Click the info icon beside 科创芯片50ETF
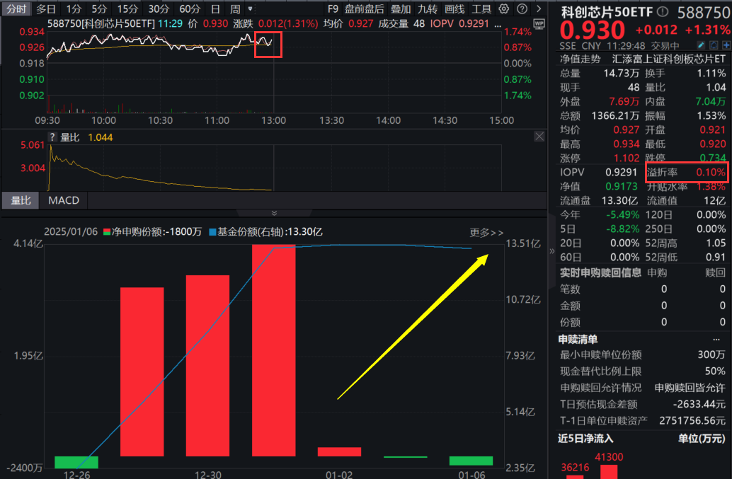 click(x=663, y=12)
